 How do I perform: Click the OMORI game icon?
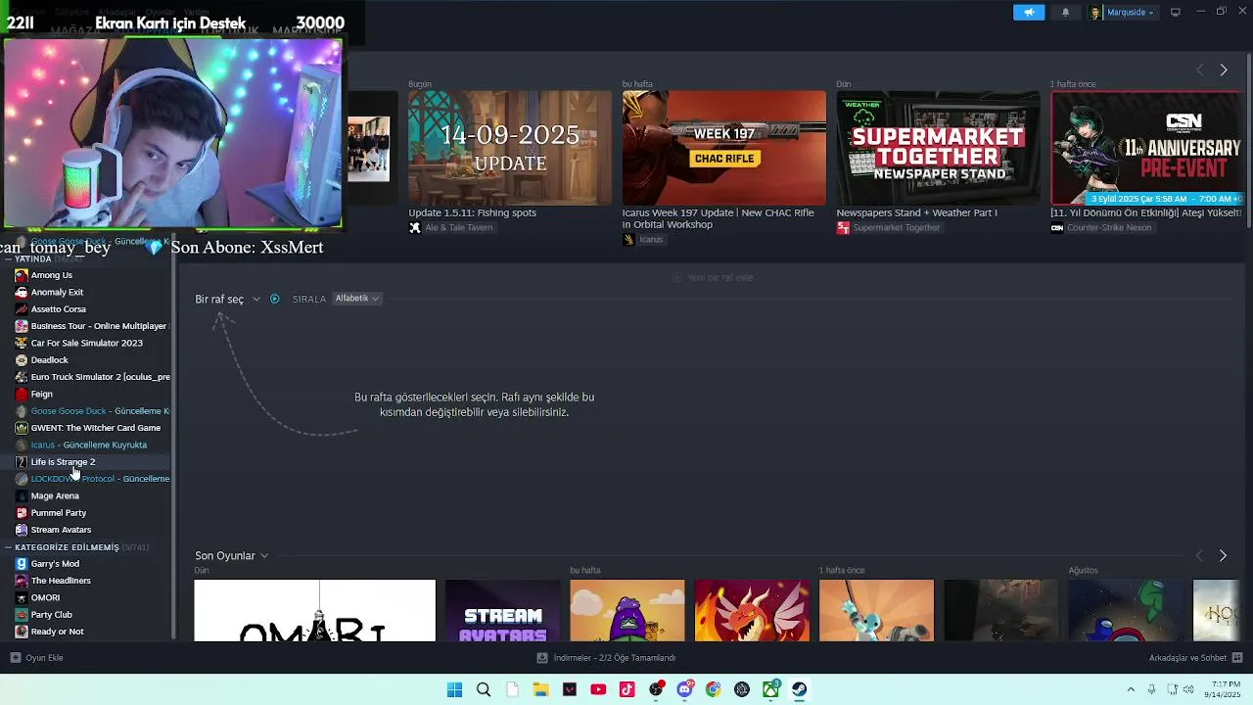tap(22, 597)
